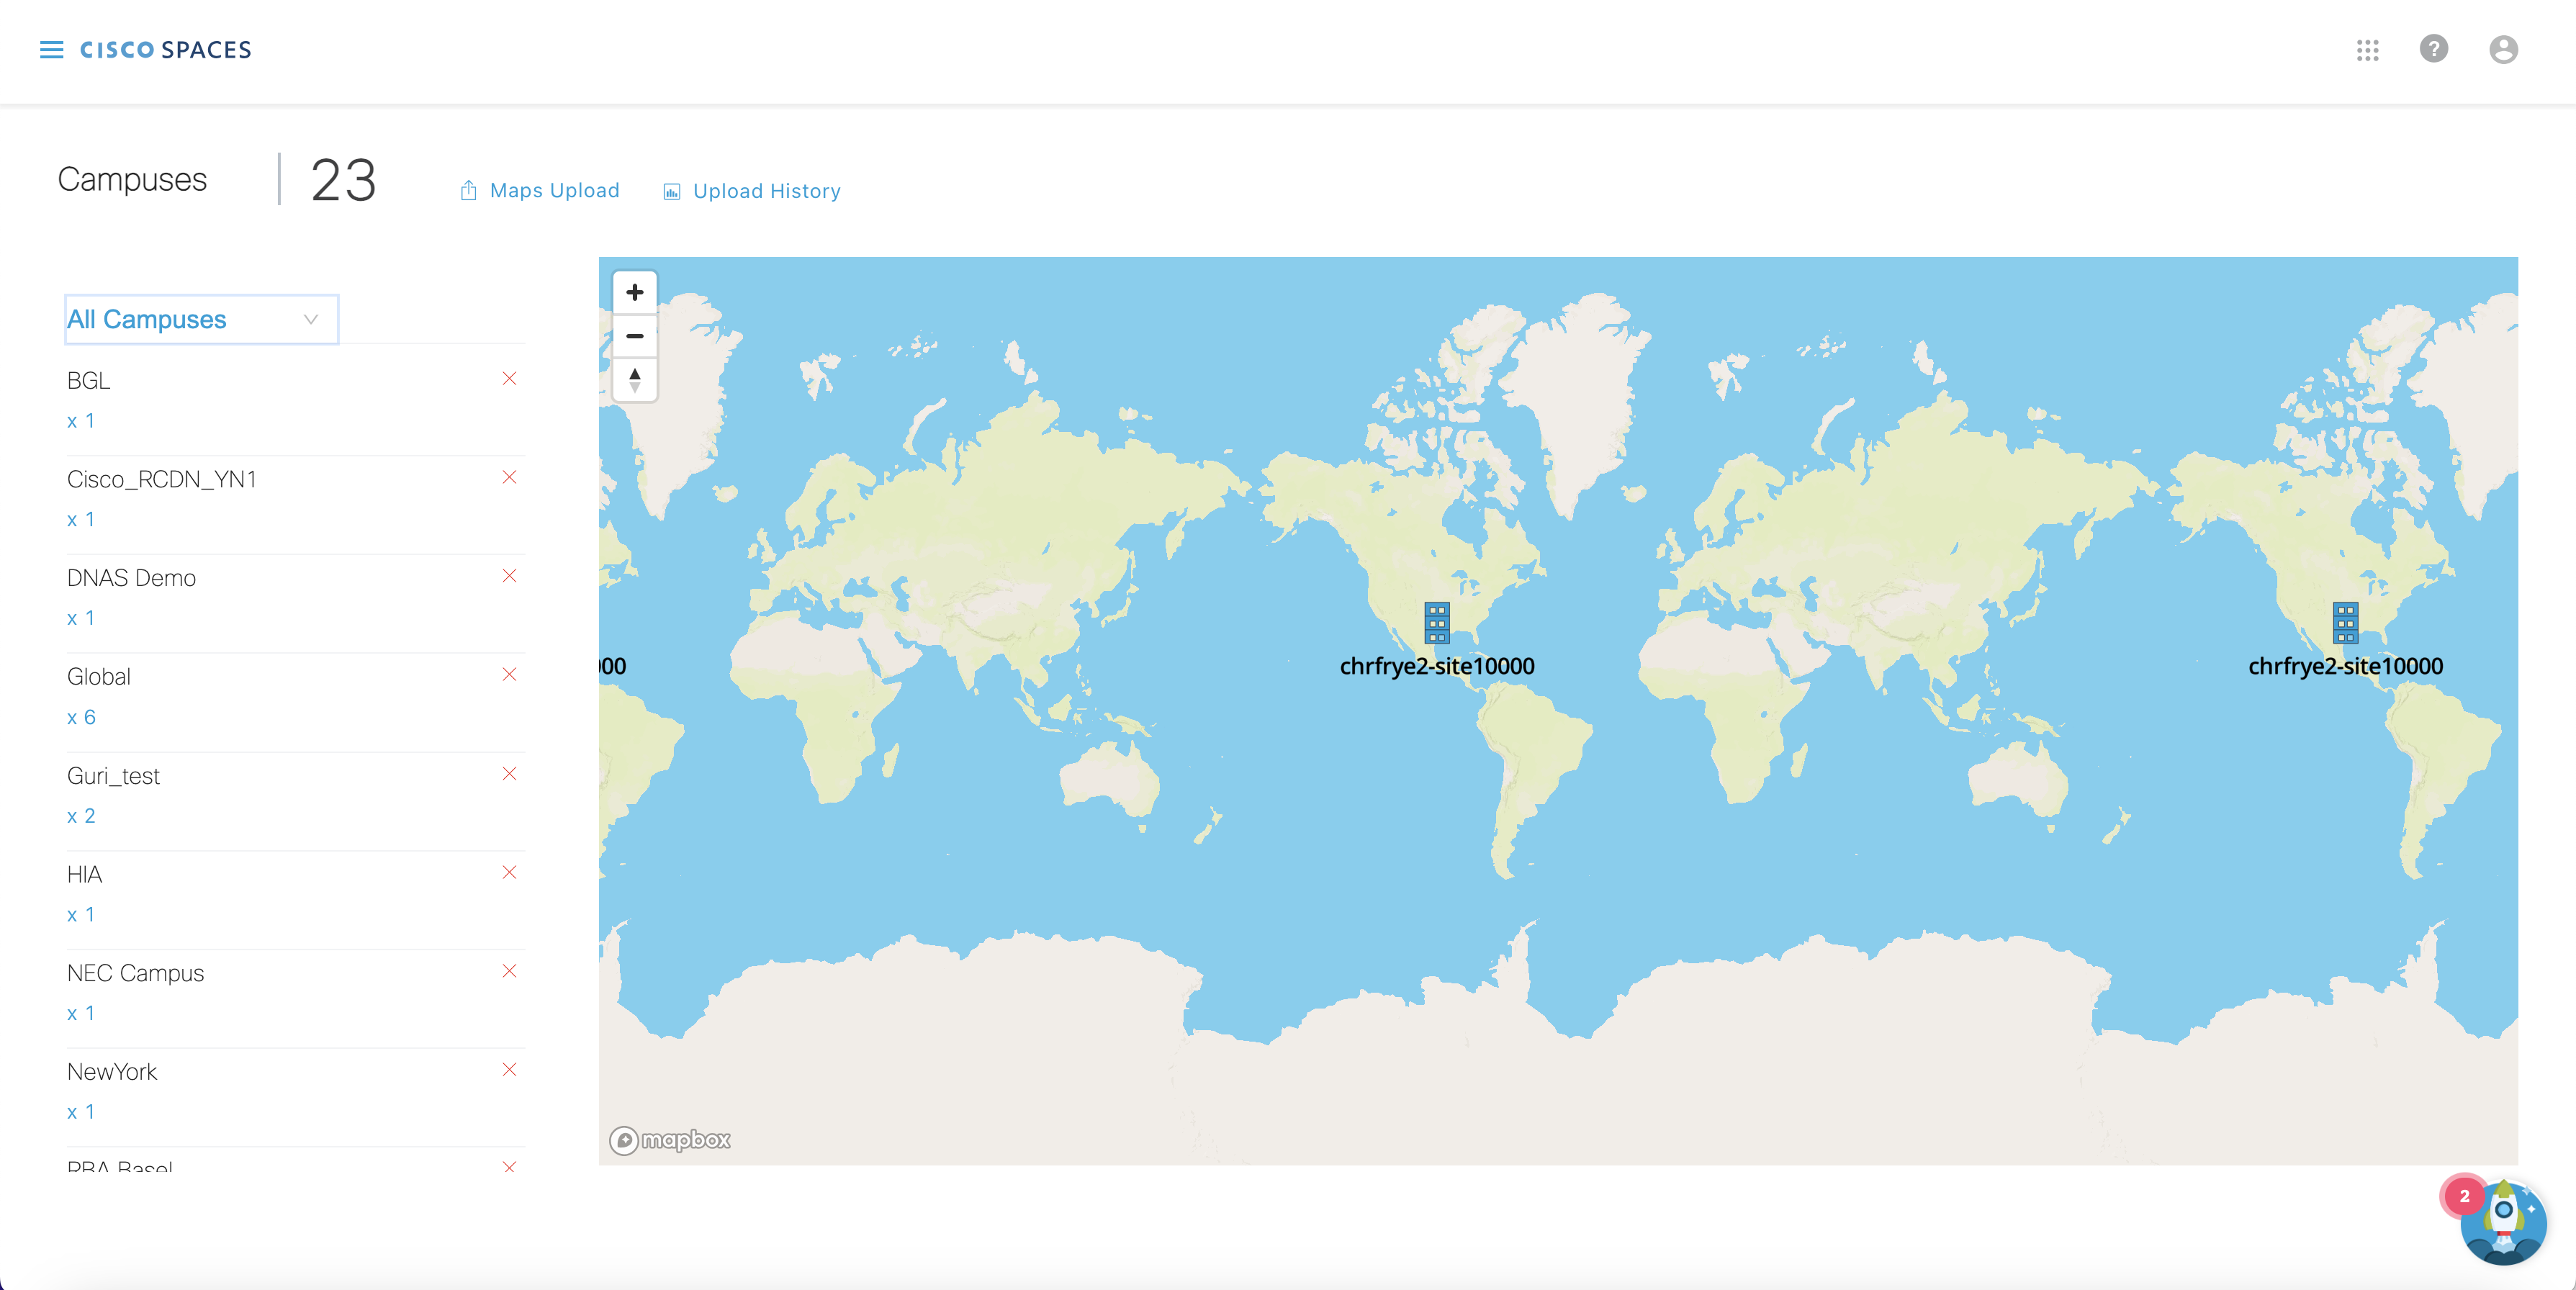Open the hamburger navigation menu
2576x1290 pixels.
pos(51,50)
